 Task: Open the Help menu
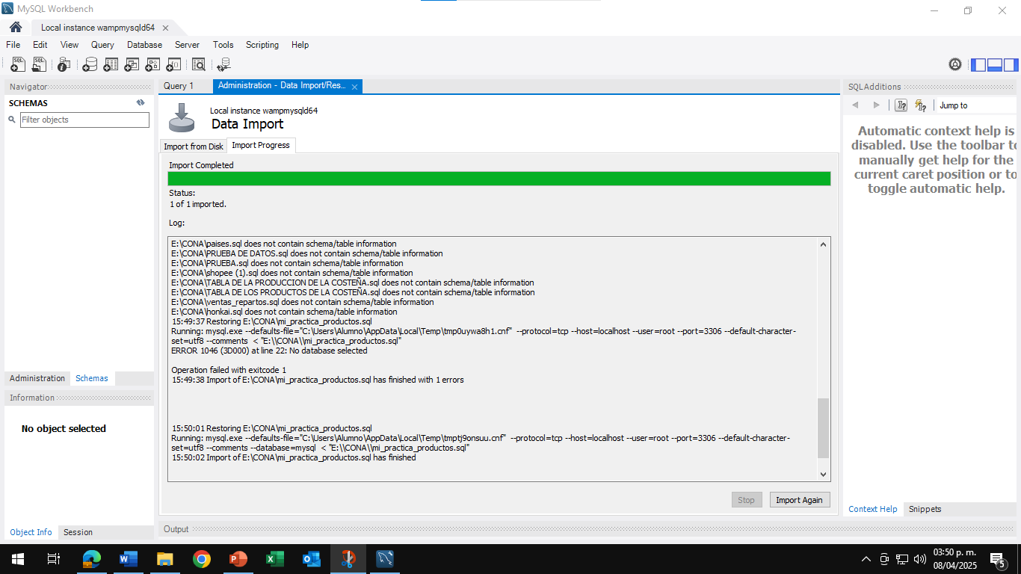300,45
